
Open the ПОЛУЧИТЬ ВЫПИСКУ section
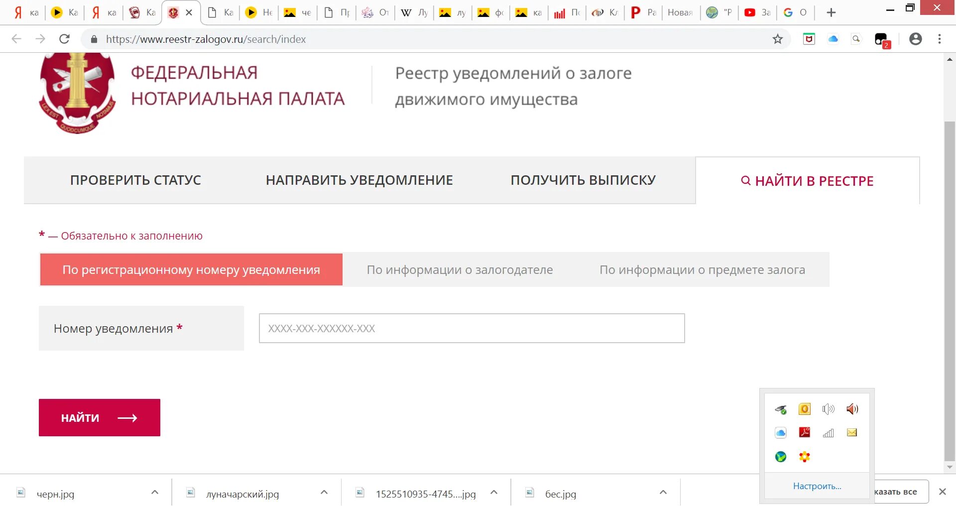click(x=583, y=180)
